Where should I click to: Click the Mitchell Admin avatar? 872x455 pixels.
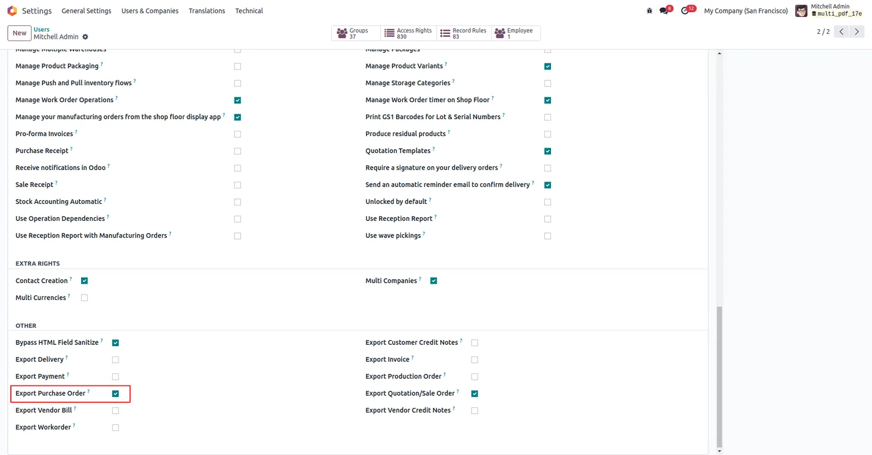click(801, 11)
